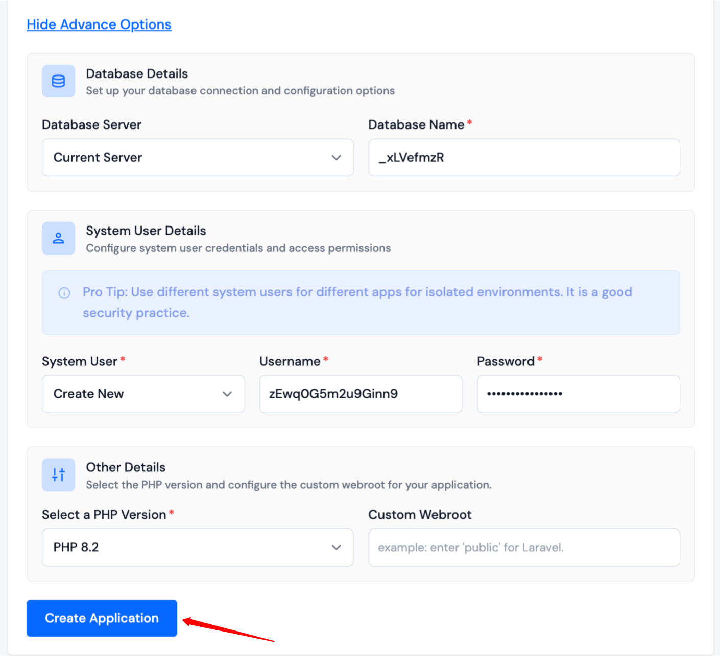Click the Create Application button
720x656 pixels.
pos(102,618)
